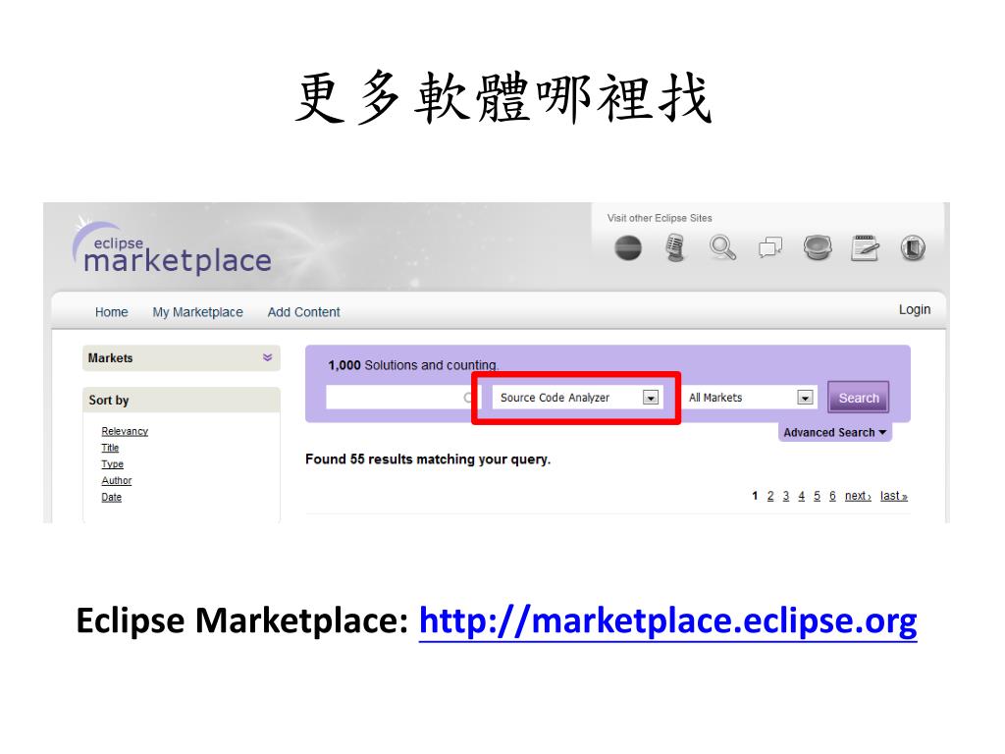The image size is (1005, 754).
Task: Click the open door portal icon
Action: coord(913,248)
